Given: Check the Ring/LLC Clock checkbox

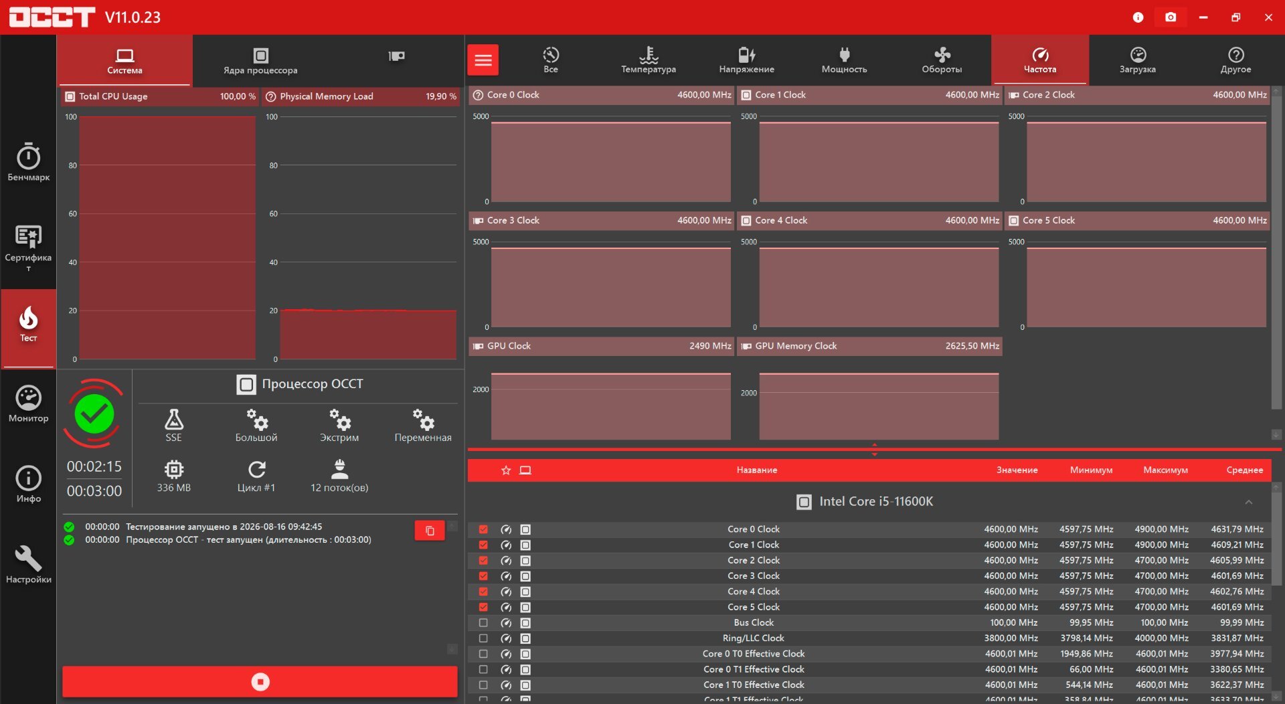Looking at the screenshot, I should tap(483, 638).
